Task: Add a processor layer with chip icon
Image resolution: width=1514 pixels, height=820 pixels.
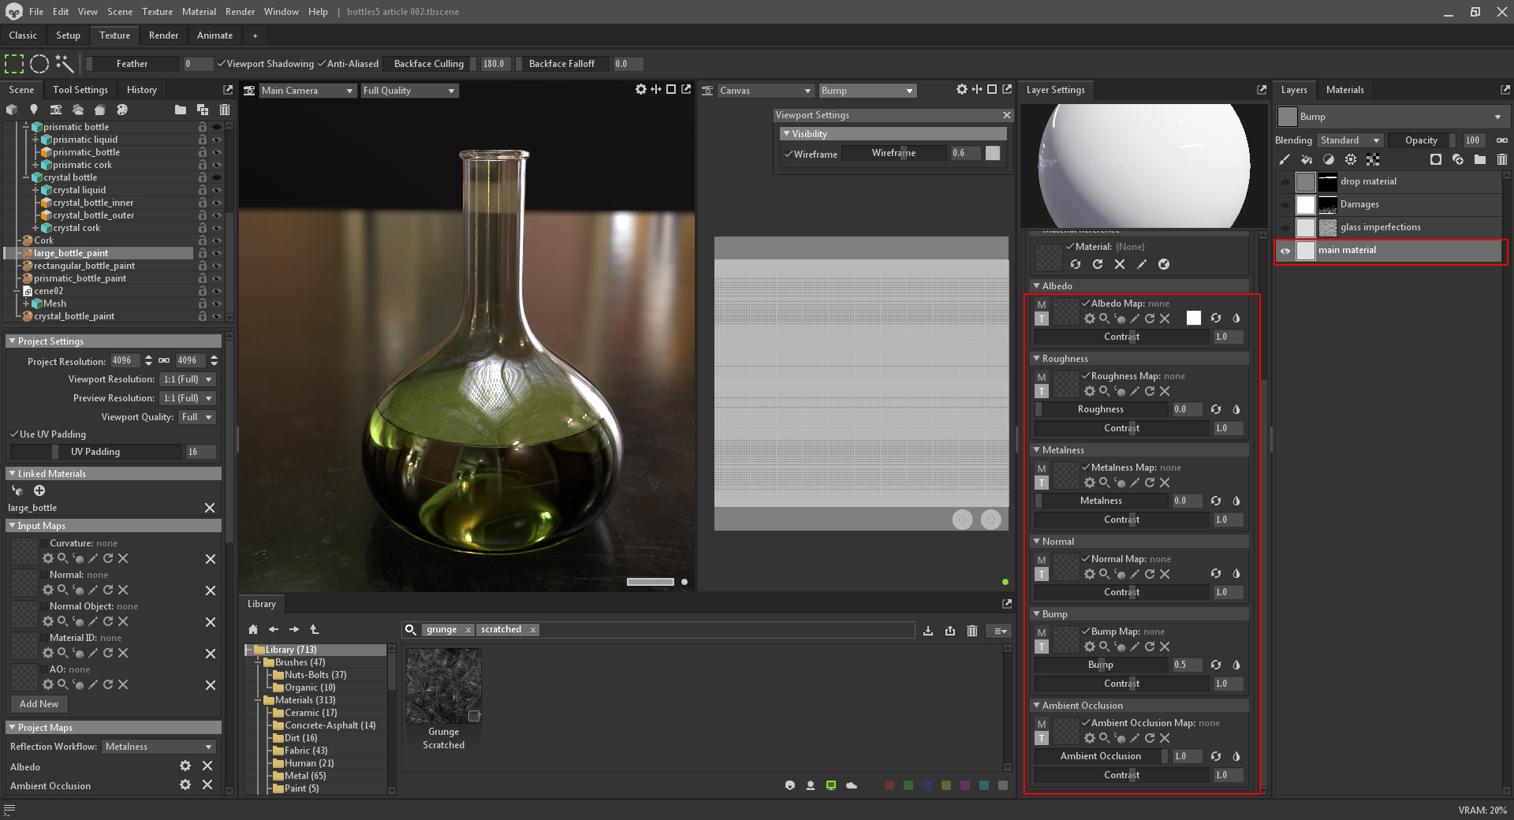Action: tap(1351, 159)
